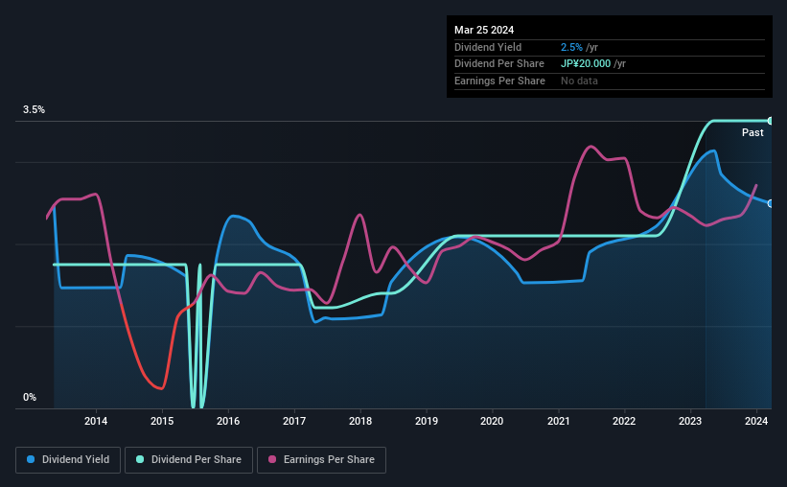Click the JP¥20.000 Dividend Per Share value

pyautogui.click(x=586, y=64)
